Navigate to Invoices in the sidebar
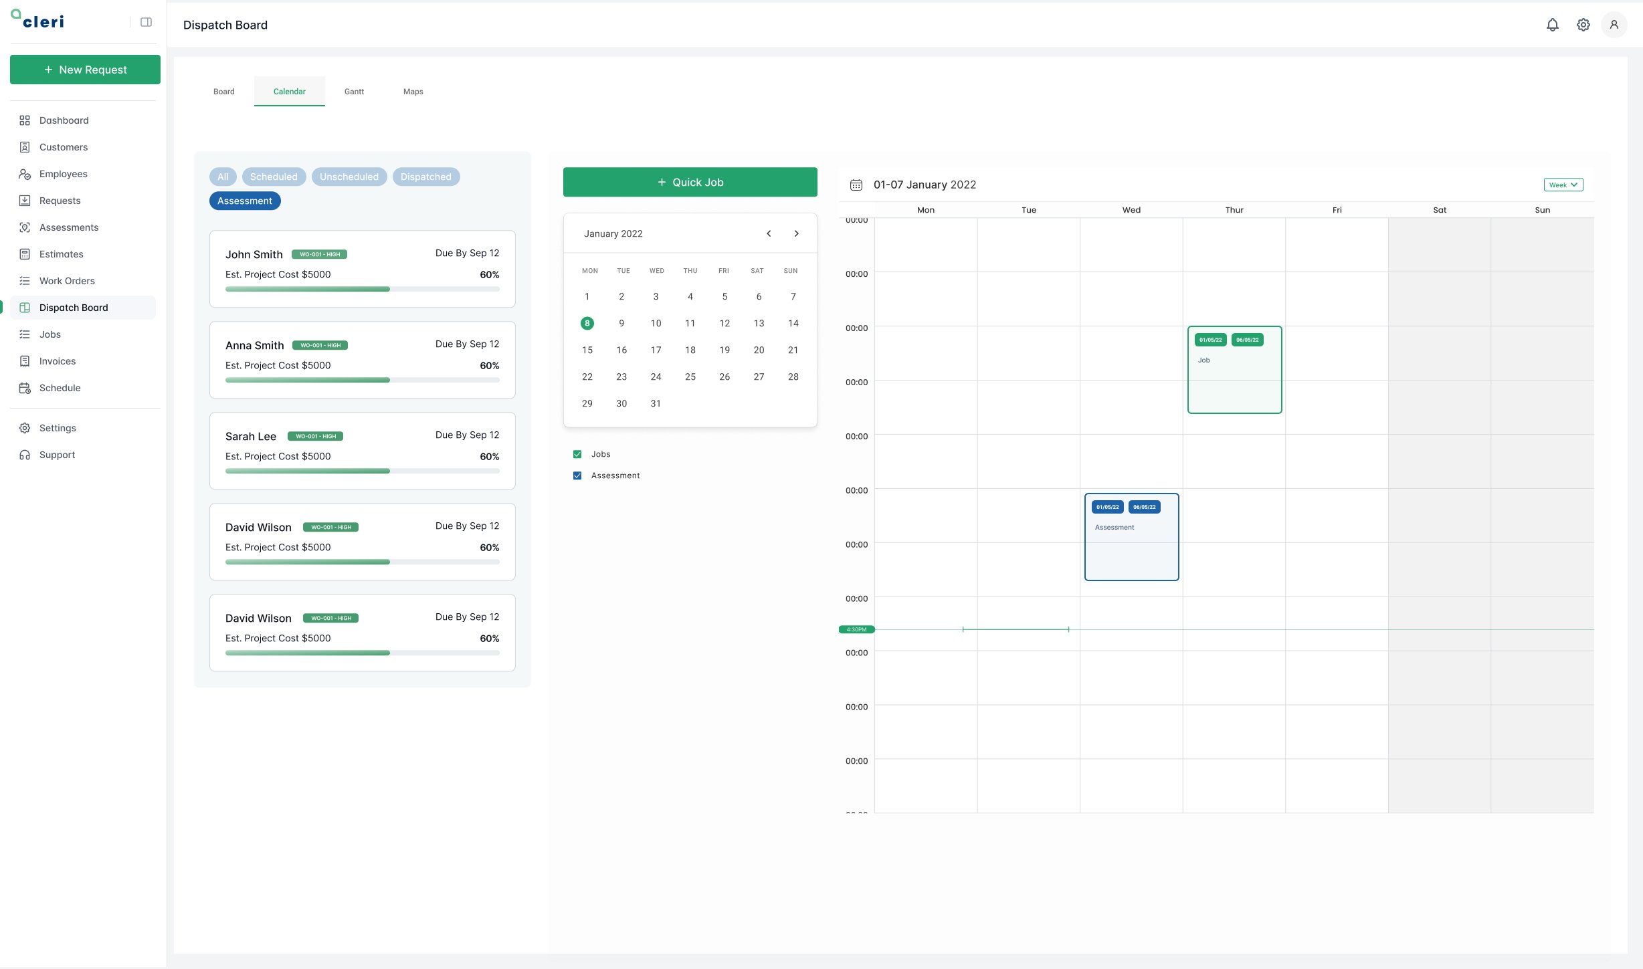The width and height of the screenshot is (1643, 969). [x=57, y=360]
